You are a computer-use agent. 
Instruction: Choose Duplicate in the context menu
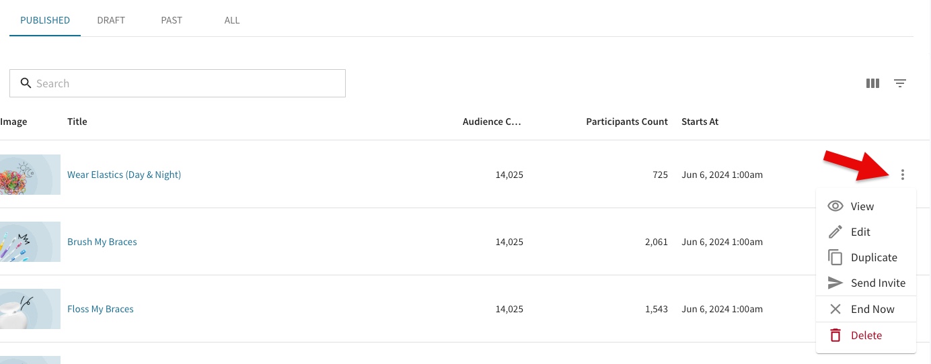coord(866,257)
